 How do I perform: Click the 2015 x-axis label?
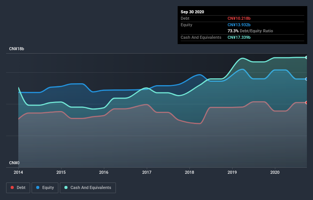61,172
